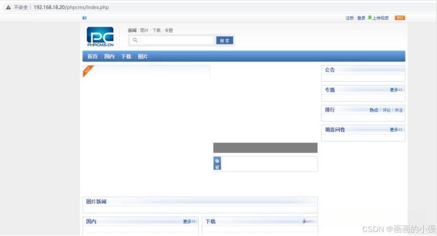The width and height of the screenshot is (437, 236).
Task: Click the 下载 section heading at bottom
Action: tap(210, 221)
